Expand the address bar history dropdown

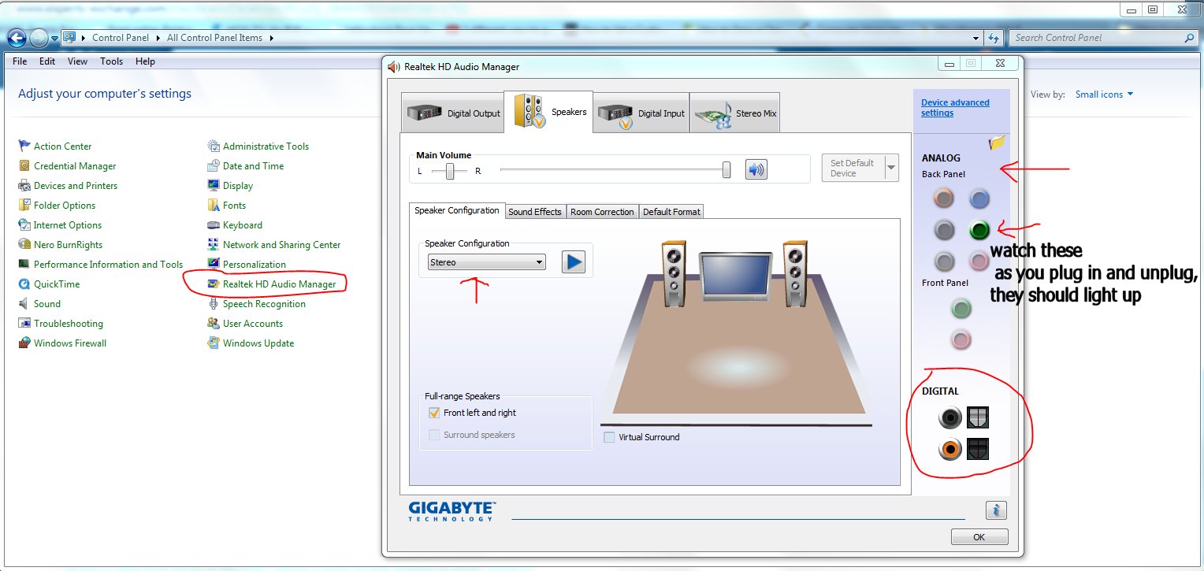coord(977,37)
